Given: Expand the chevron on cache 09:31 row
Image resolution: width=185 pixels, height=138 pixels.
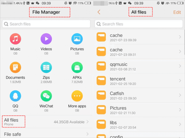Looking at the screenshot, I should (180, 52).
